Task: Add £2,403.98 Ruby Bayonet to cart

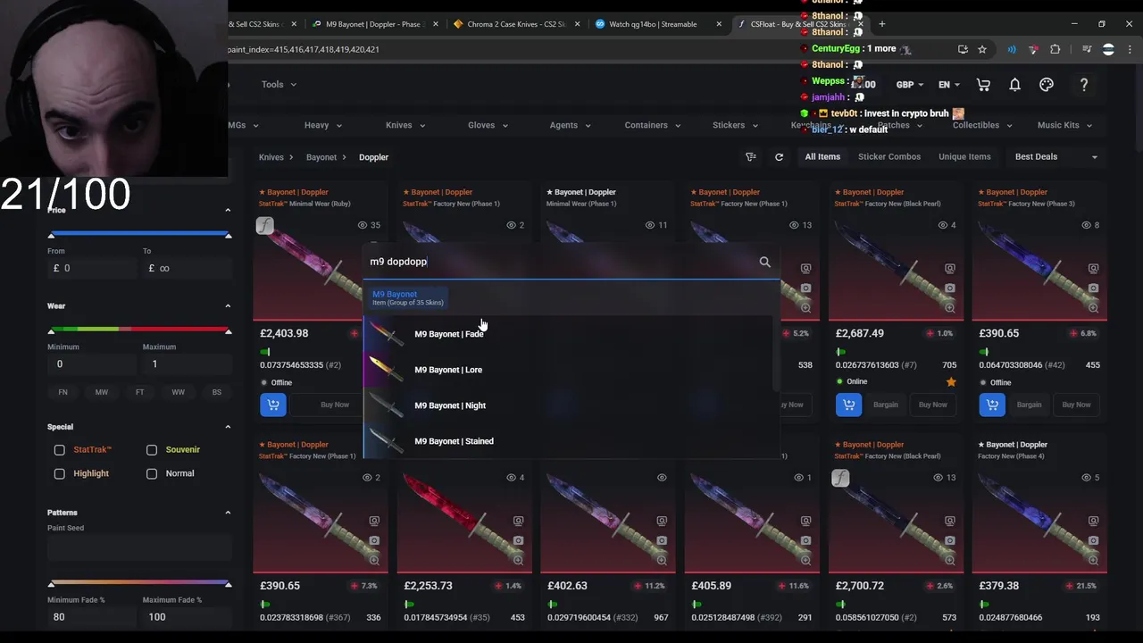Action: pyautogui.click(x=273, y=405)
